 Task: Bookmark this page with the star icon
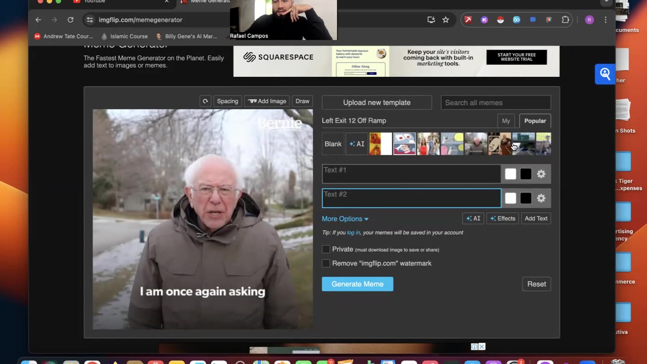[x=445, y=20]
